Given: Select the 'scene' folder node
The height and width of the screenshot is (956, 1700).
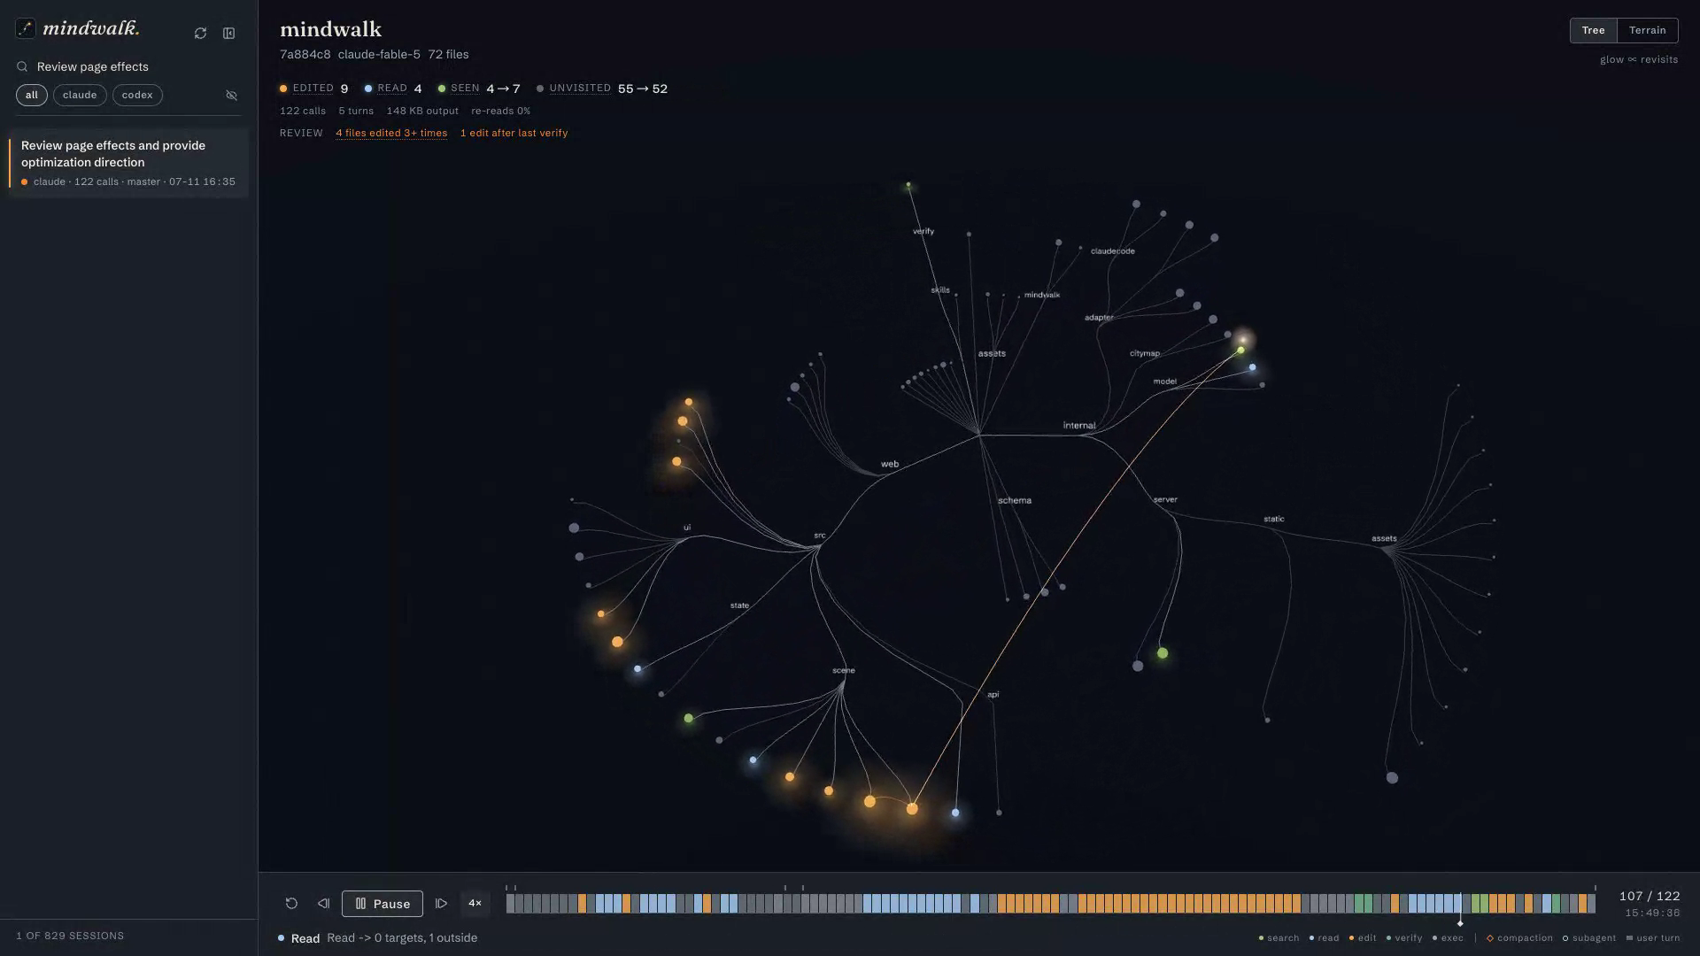Looking at the screenshot, I should point(844,670).
